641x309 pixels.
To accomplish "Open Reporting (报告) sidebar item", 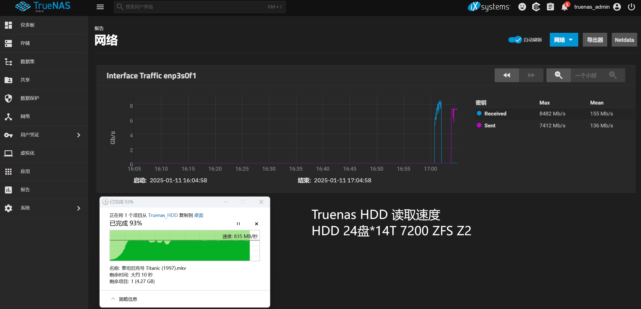I will point(44,190).
